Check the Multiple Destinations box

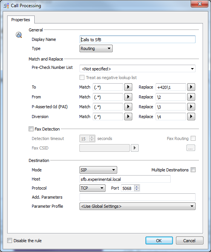click(x=193, y=170)
